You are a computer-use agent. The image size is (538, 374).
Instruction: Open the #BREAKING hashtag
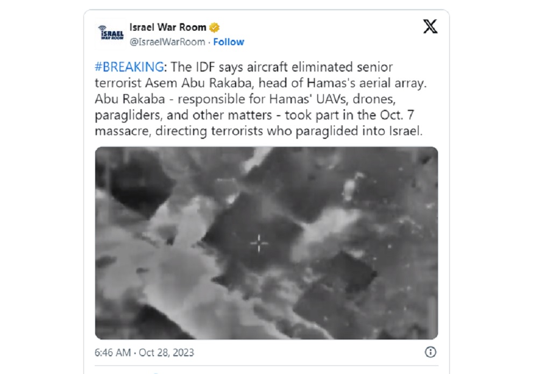point(129,67)
